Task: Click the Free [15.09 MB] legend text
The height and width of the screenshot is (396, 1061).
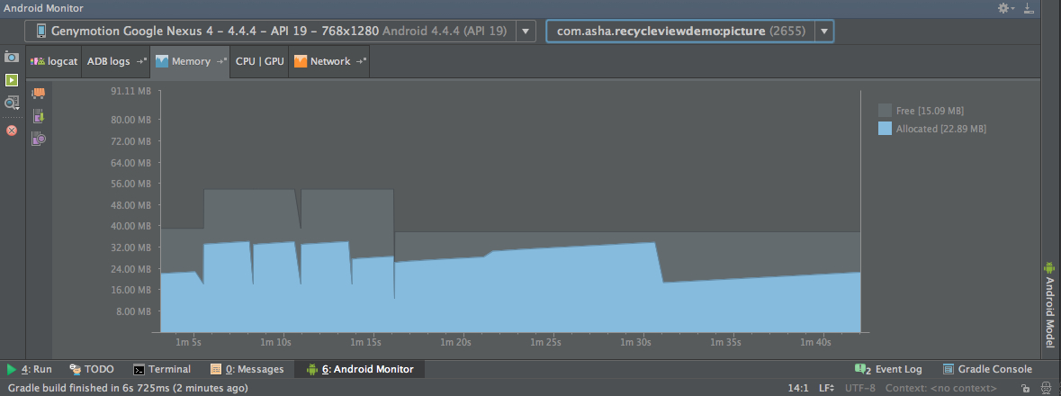Action: pos(930,111)
